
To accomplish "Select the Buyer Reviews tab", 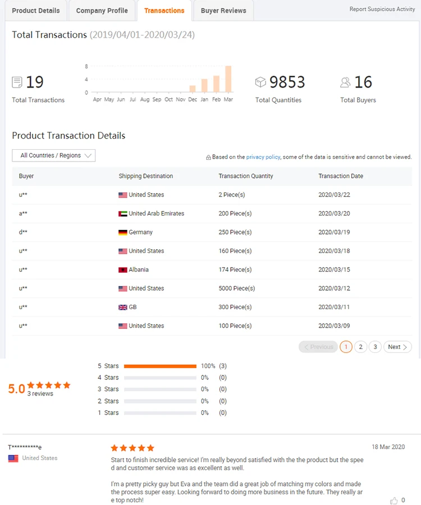I will [223, 11].
